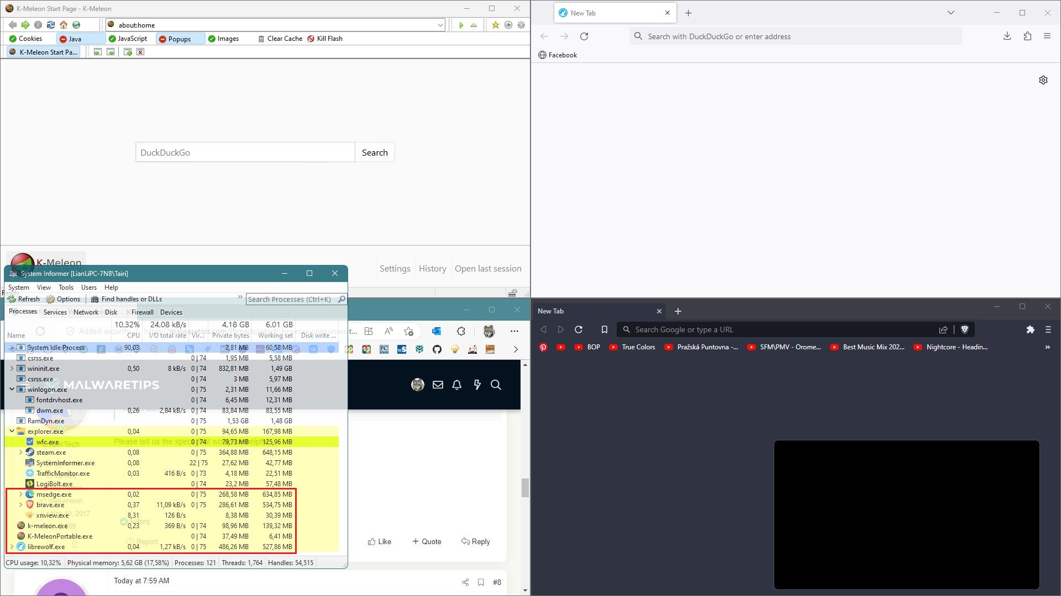Open Brave bookmark page icon
1061x596 pixels.
pyautogui.click(x=604, y=329)
